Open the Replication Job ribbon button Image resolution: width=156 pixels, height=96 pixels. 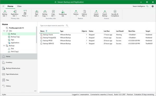point(15,13)
